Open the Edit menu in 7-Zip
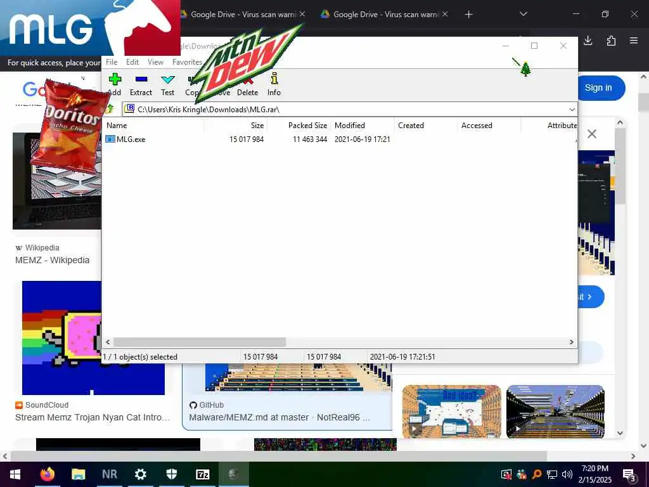Viewport: 649px width, 487px height. [132, 62]
